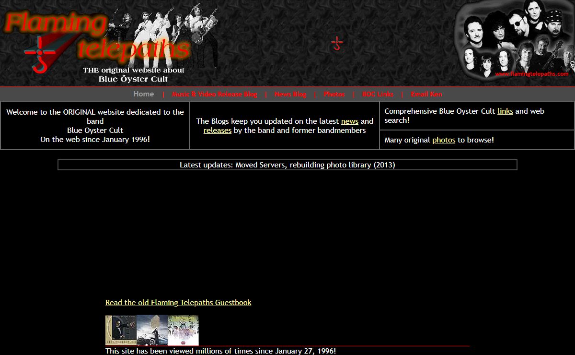This screenshot has width=575, height=355.
Task: Click Email Ken in the navigation bar
Action: 426,94
